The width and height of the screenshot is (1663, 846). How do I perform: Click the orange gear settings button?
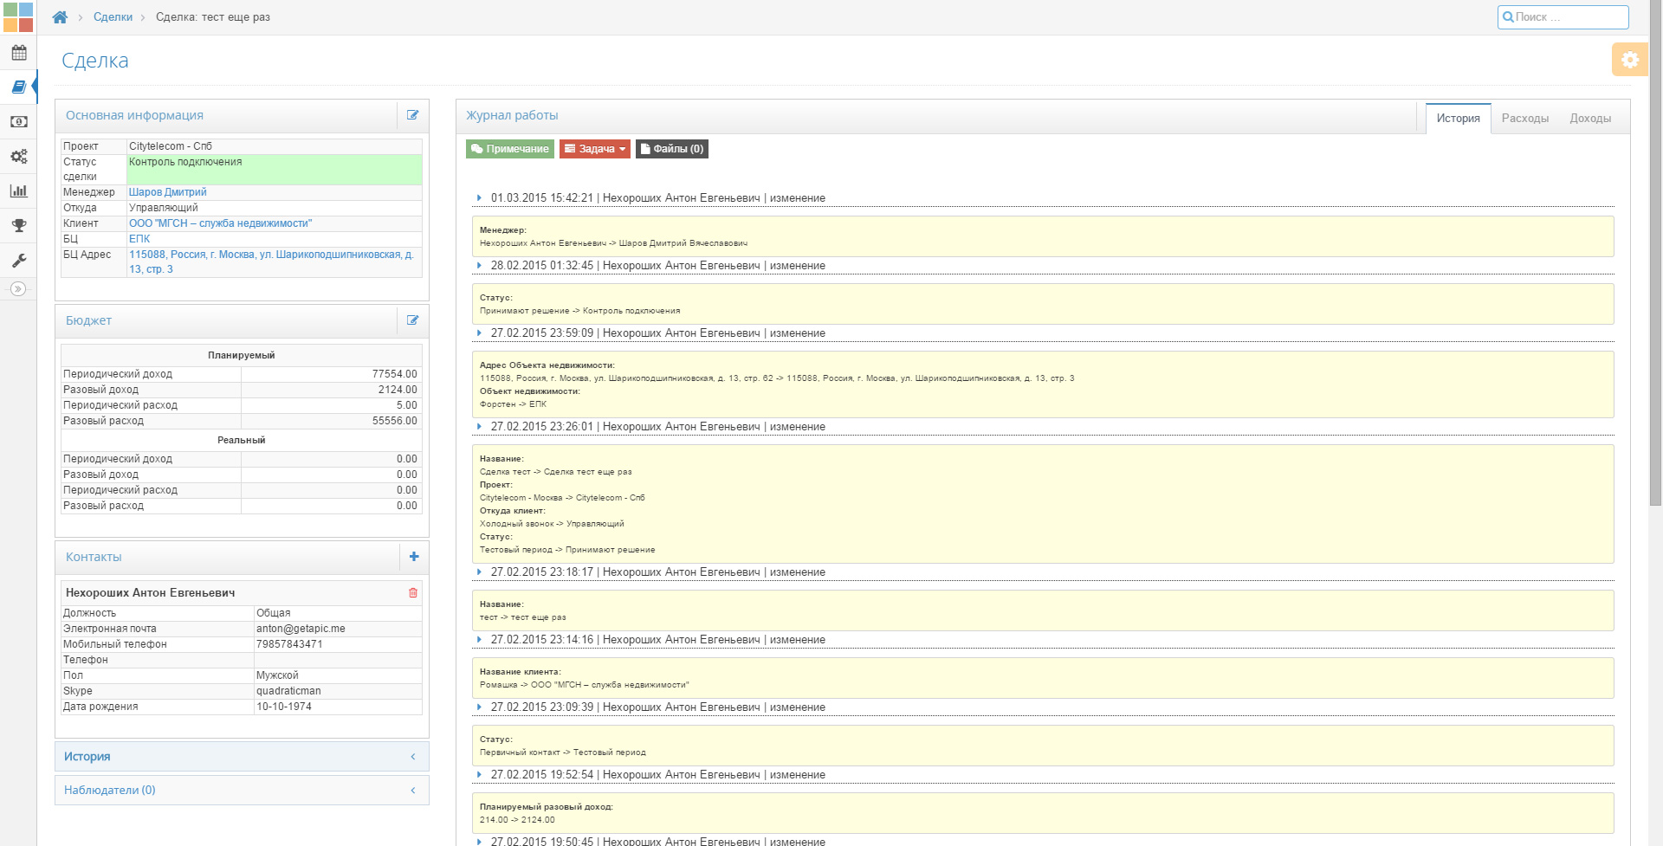click(x=1629, y=60)
